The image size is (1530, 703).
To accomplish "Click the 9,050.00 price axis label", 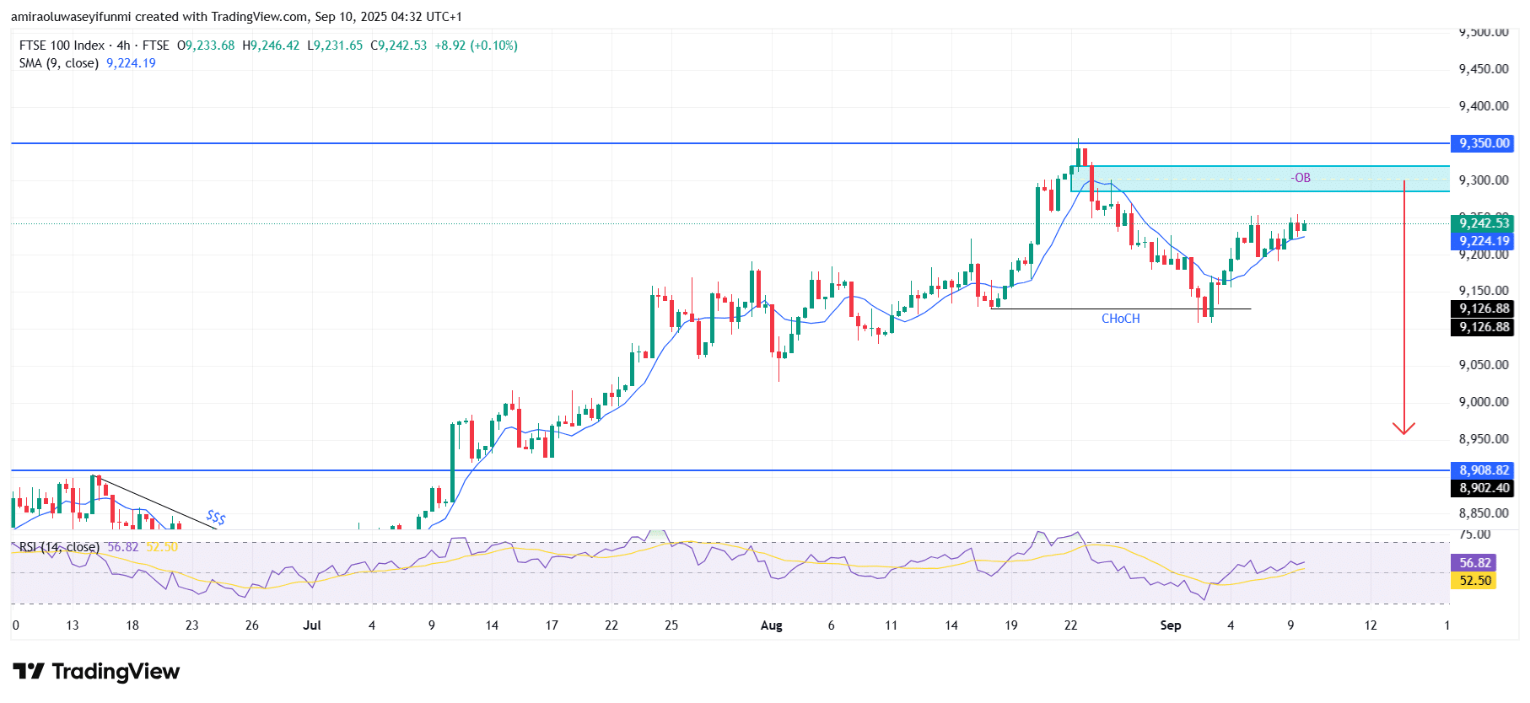I will coord(1484,365).
